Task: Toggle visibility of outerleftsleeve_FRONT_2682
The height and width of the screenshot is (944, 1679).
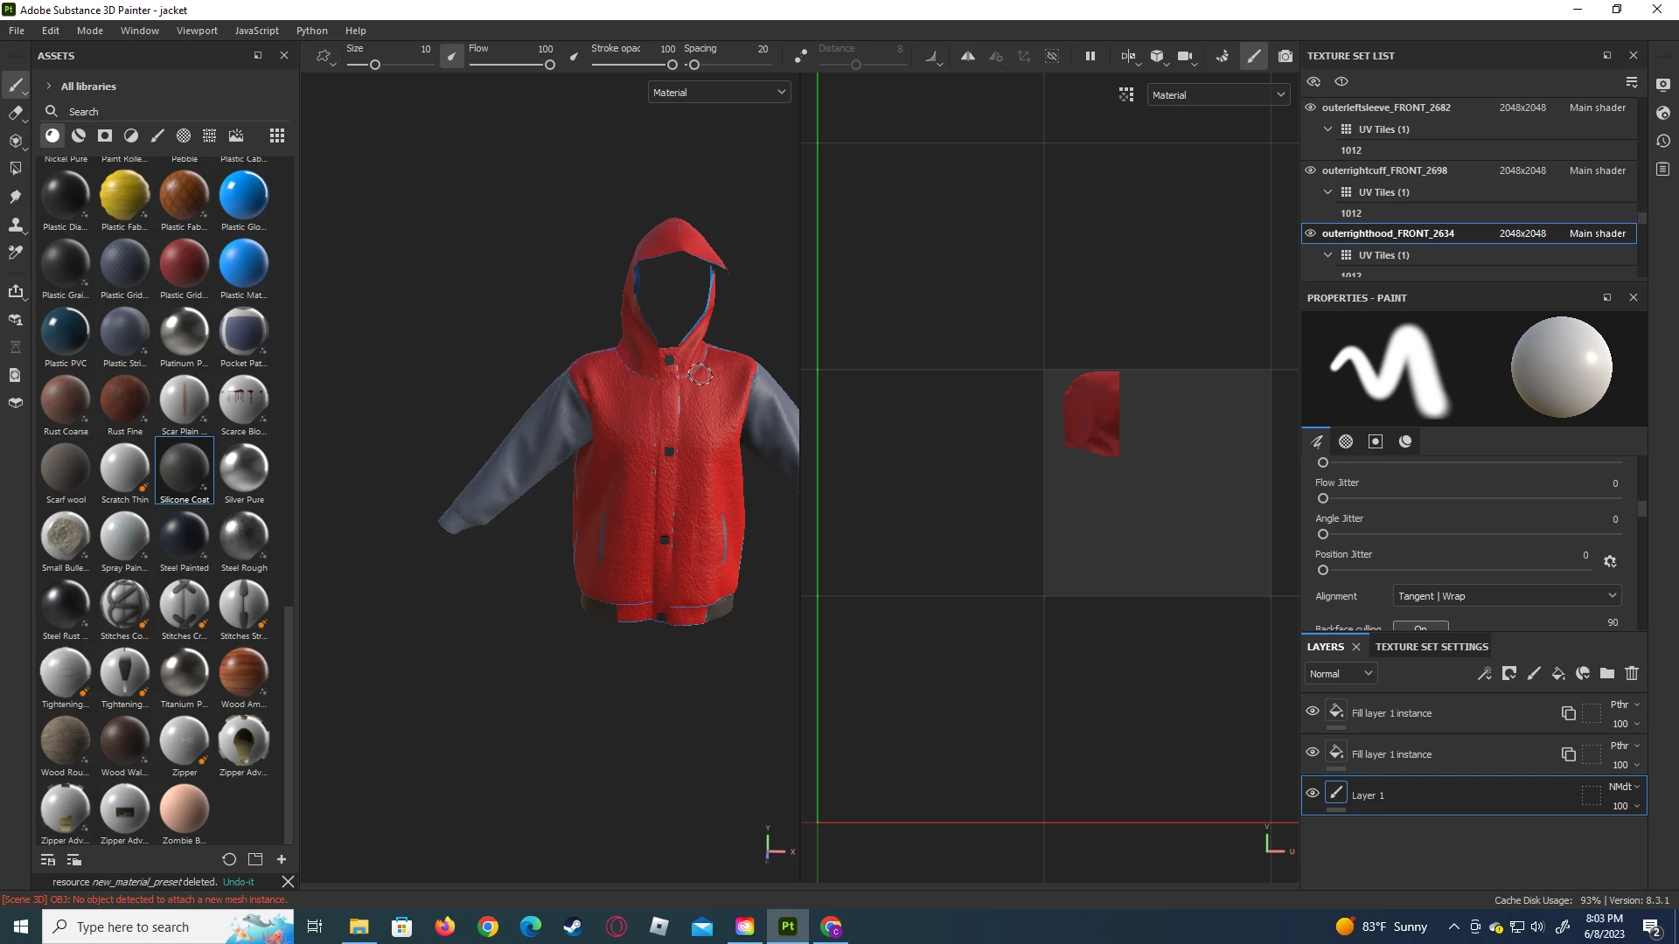Action: coord(1311,108)
